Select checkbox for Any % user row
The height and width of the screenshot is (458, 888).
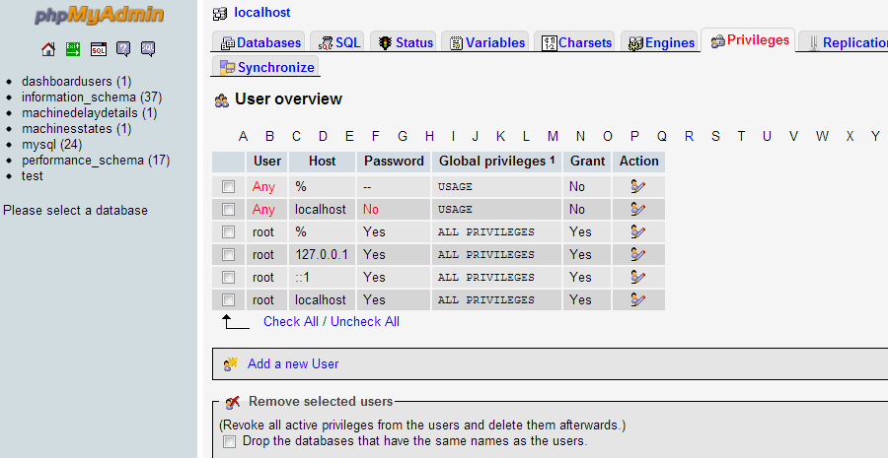point(228,186)
